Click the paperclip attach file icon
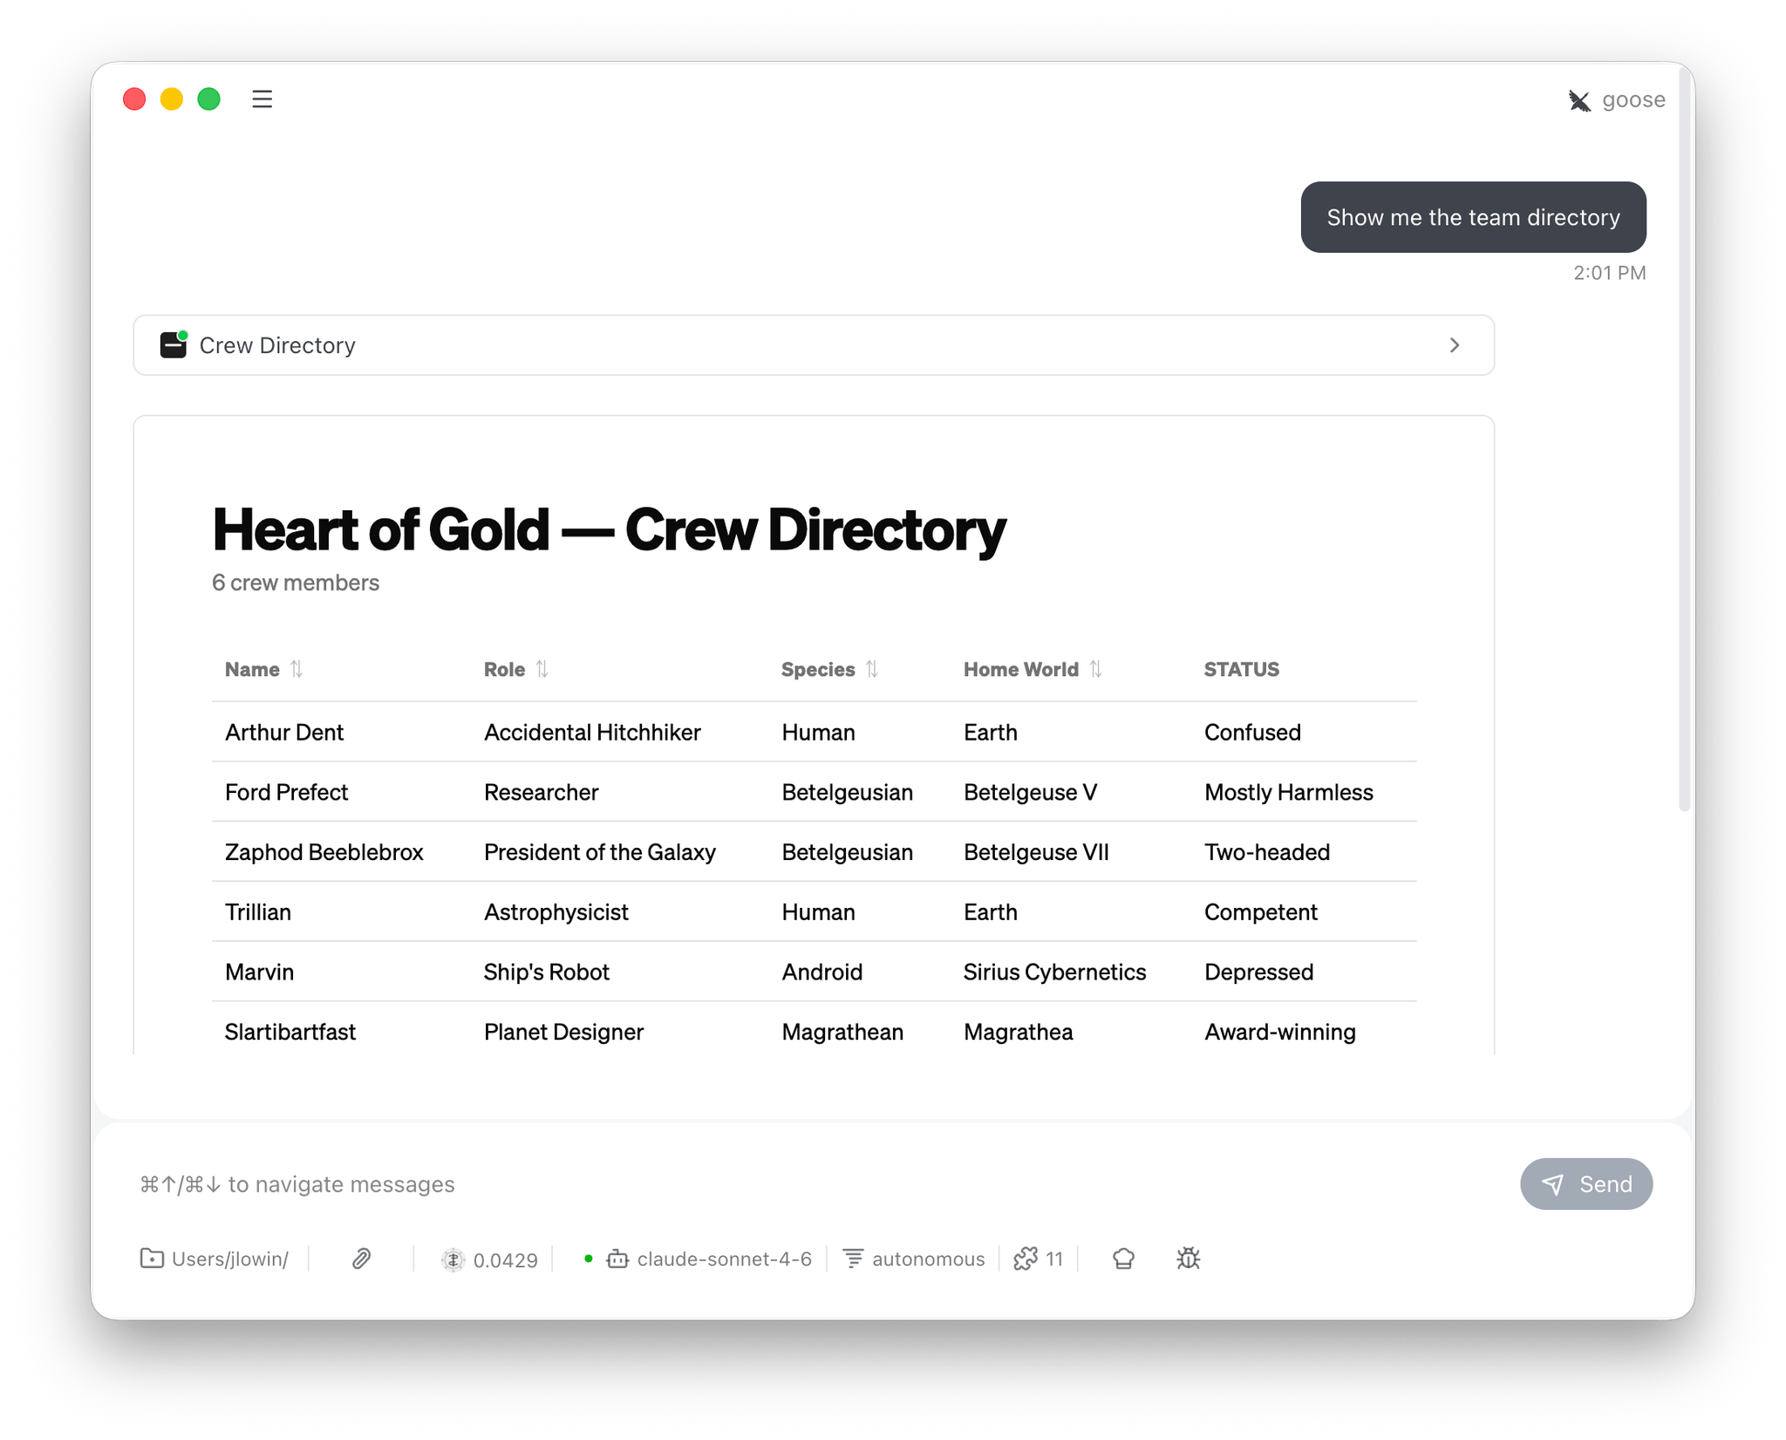Image resolution: width=1786 pixels, height=1440 pixels. point(361,1259)
